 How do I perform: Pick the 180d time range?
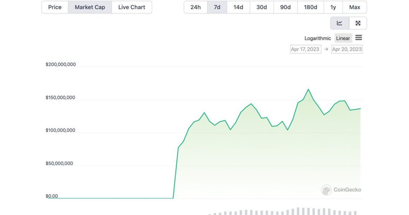click(310, 7)
